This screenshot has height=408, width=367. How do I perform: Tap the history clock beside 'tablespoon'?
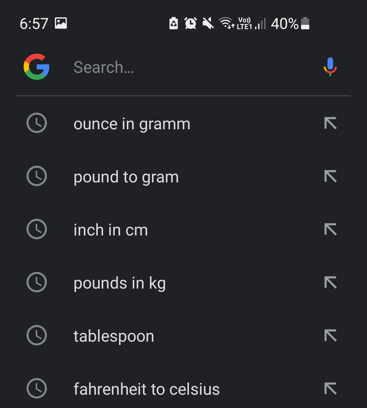36,336
